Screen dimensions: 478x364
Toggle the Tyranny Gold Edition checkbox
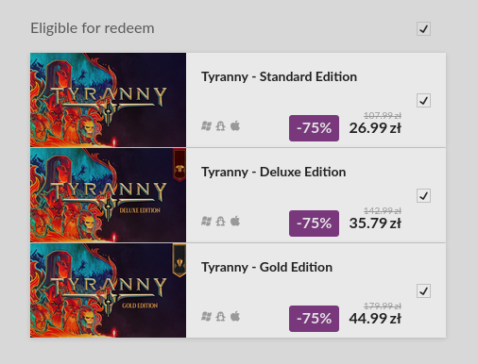click(423, 291)
